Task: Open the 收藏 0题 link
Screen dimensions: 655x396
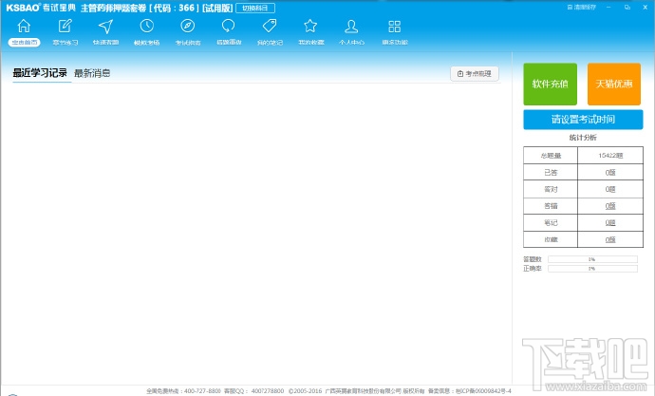Action: tap(610, 239)
